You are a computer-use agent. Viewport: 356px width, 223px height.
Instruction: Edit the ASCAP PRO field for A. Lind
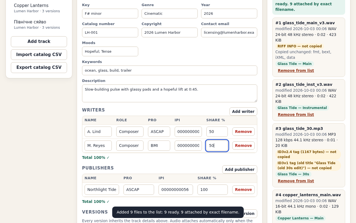159,132
